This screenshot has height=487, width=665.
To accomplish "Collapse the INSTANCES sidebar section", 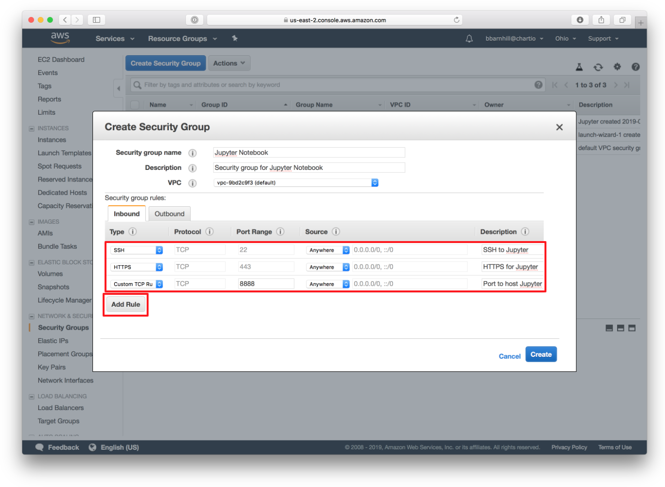I will click(31, 129).
